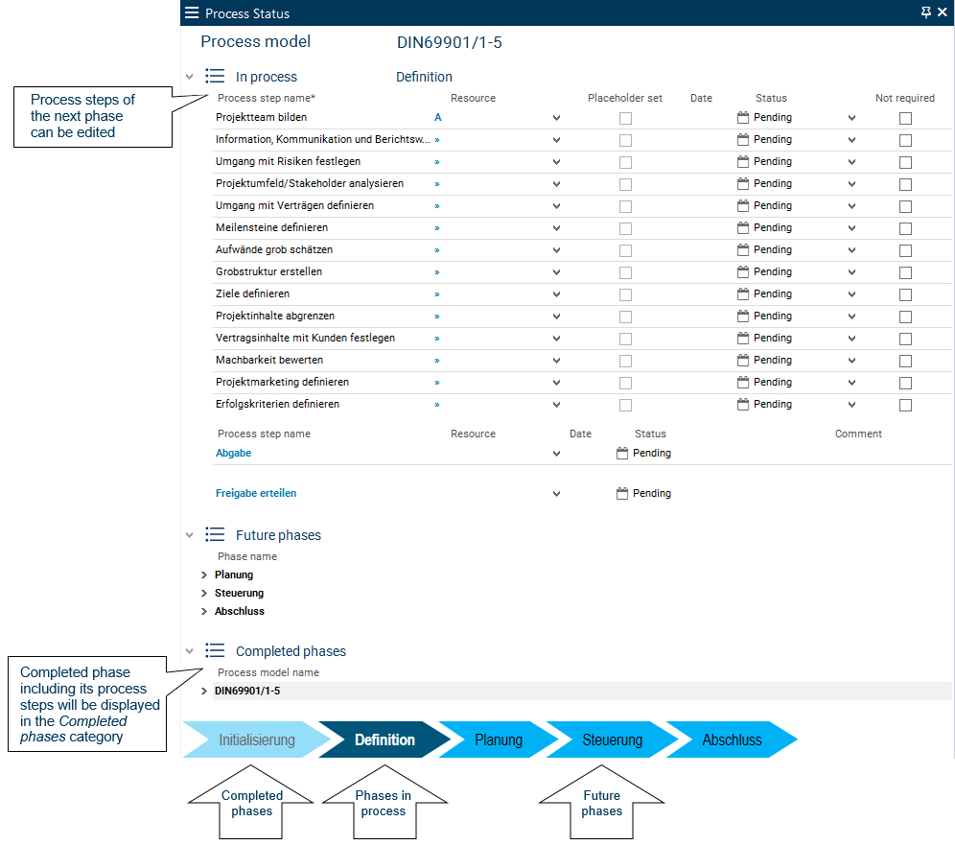Click the Completed phases list icon
Screen dimensions: 955x845
[215, 650]
